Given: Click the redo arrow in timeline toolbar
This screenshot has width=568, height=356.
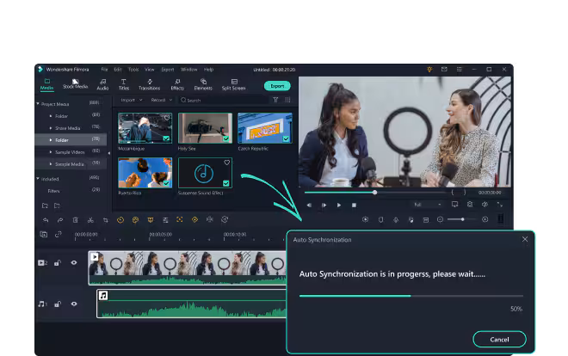Looking at the screenshot, I should (60, 220).
